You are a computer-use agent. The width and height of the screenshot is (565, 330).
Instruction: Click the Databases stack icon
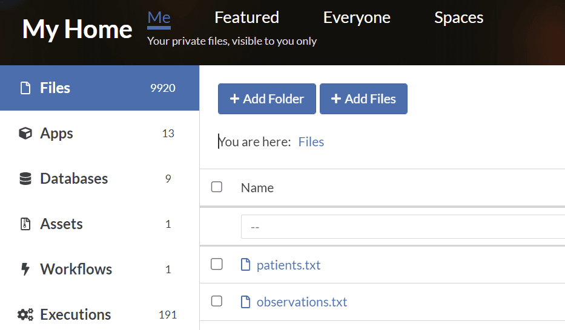click(x=25, y=179)
